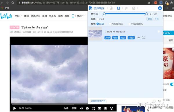The height and width of the screenshot is (112, 174).
Task: Open the 创作中心 link
Action: coord(167,16)
